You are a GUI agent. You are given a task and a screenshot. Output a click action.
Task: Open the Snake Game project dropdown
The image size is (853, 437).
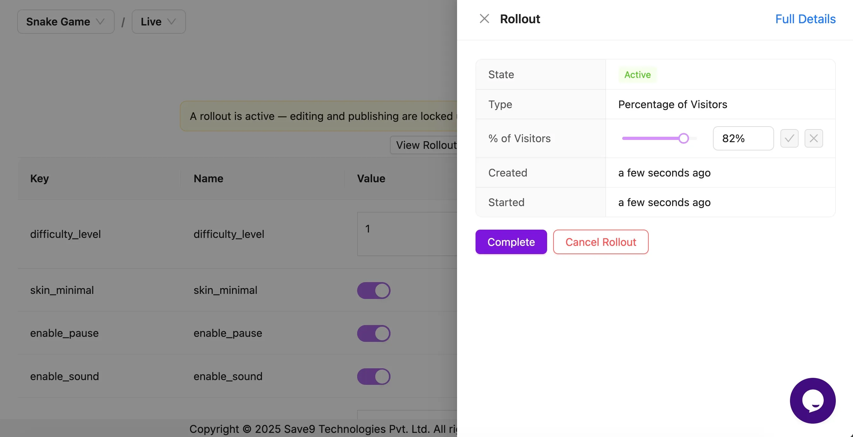66,22
